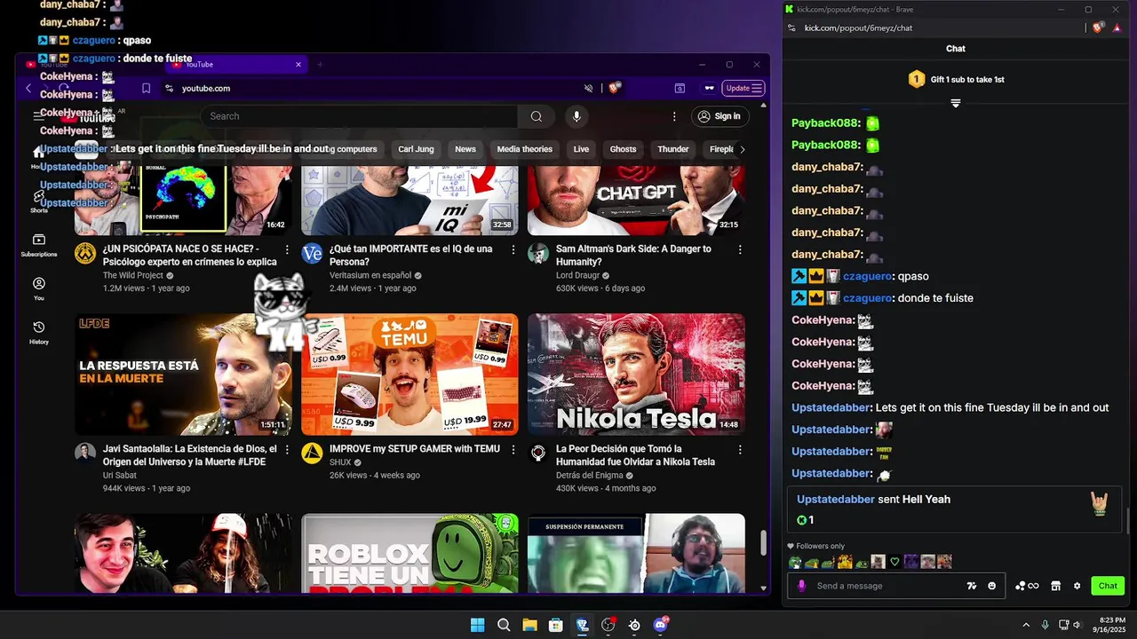1137x639 pixels.
Task: Open the Kick channel points infinity icon
Action: point(1027,586)
